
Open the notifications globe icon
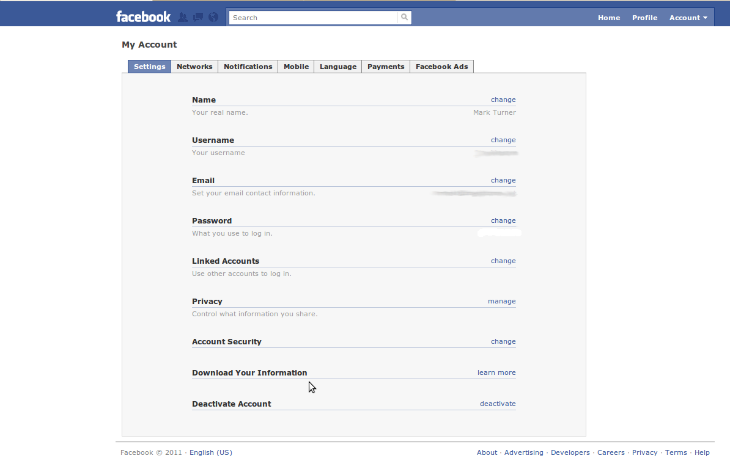[213, 18]
